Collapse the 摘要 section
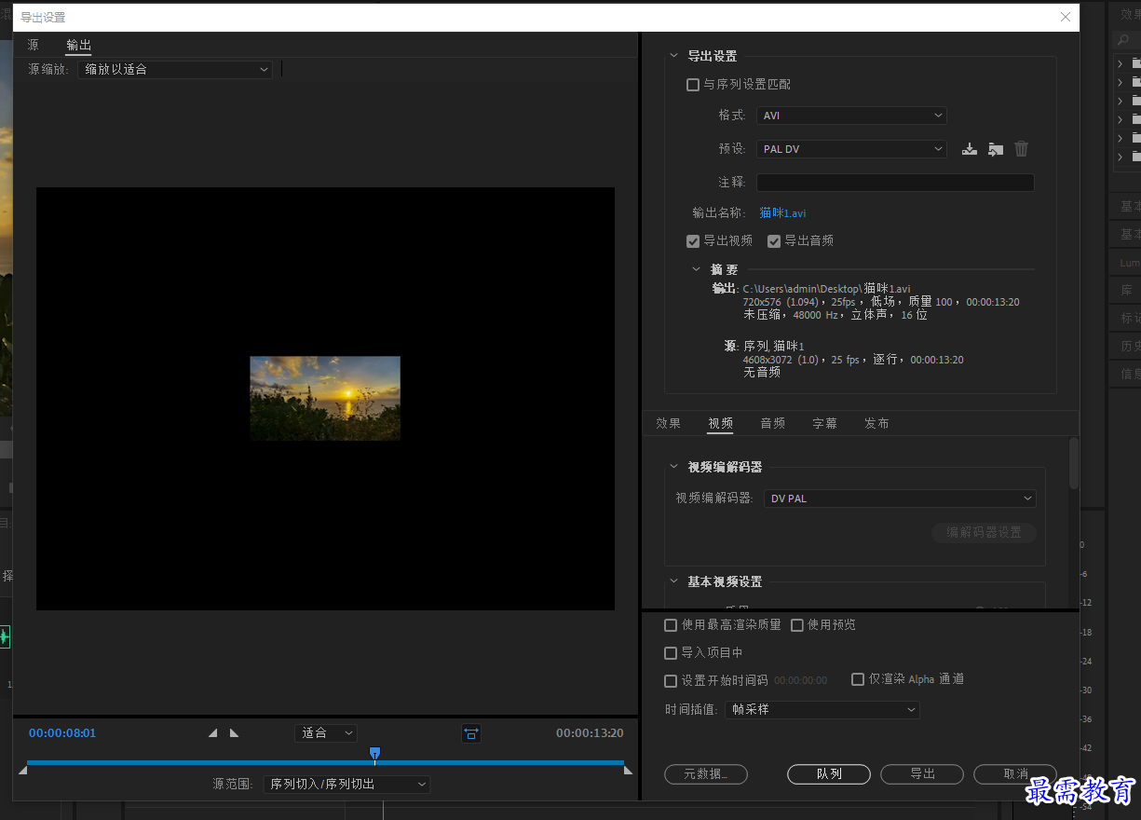This screenshot has width=1141, height=820. click(697, 269)
